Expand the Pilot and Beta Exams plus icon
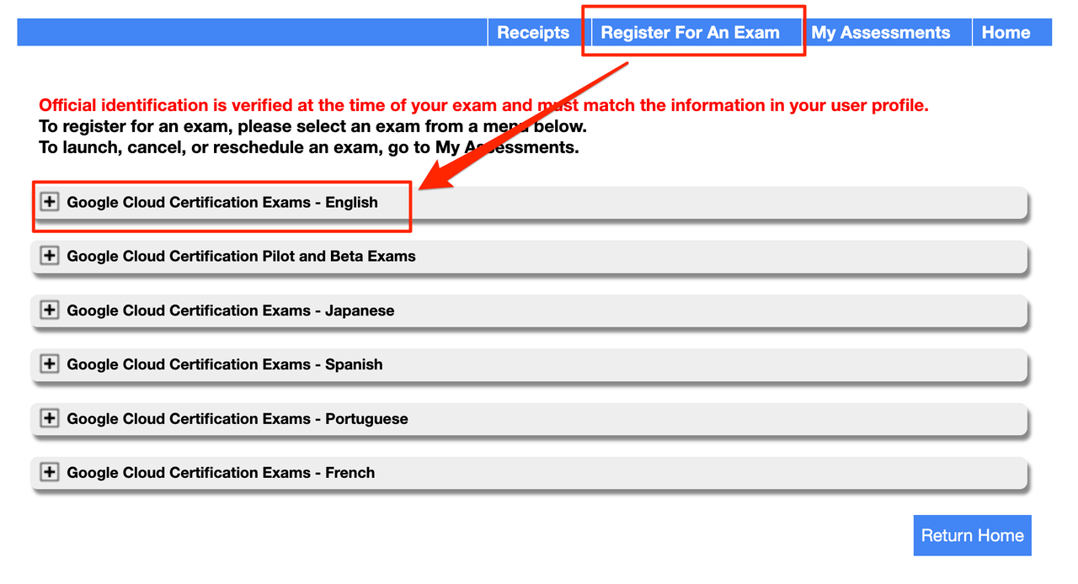Viewport: 1078px width, 584px height. click(x=50, y=256)
